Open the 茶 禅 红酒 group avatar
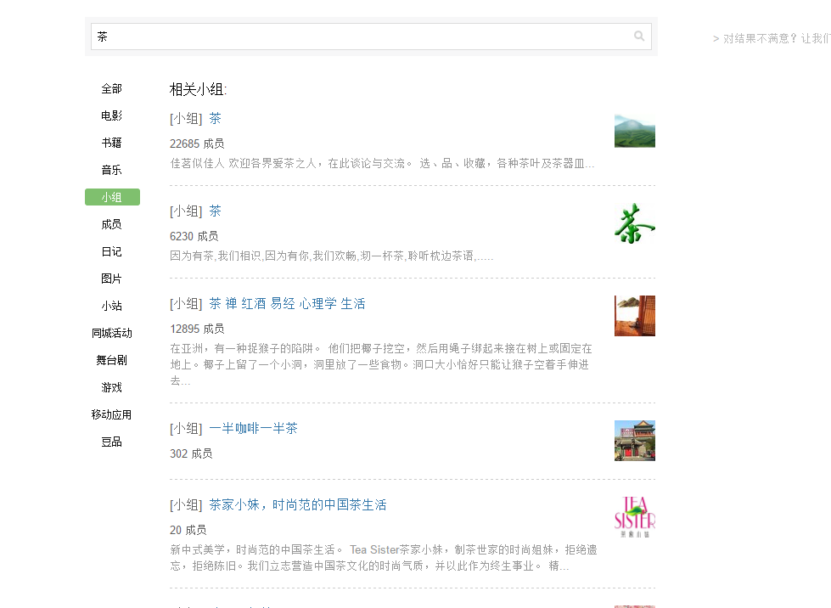The height and width of the screenshot is (608, 831). 634,316
